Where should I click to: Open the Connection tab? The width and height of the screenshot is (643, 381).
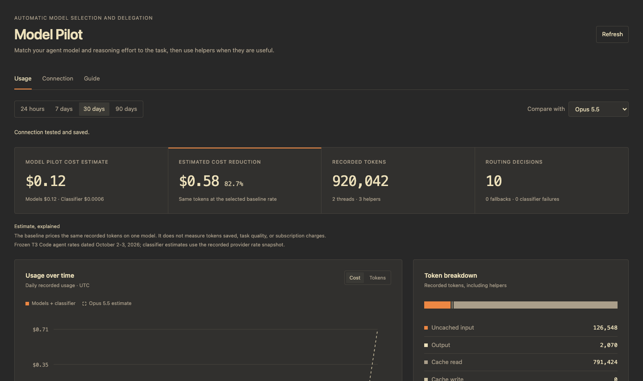(58, 79)
